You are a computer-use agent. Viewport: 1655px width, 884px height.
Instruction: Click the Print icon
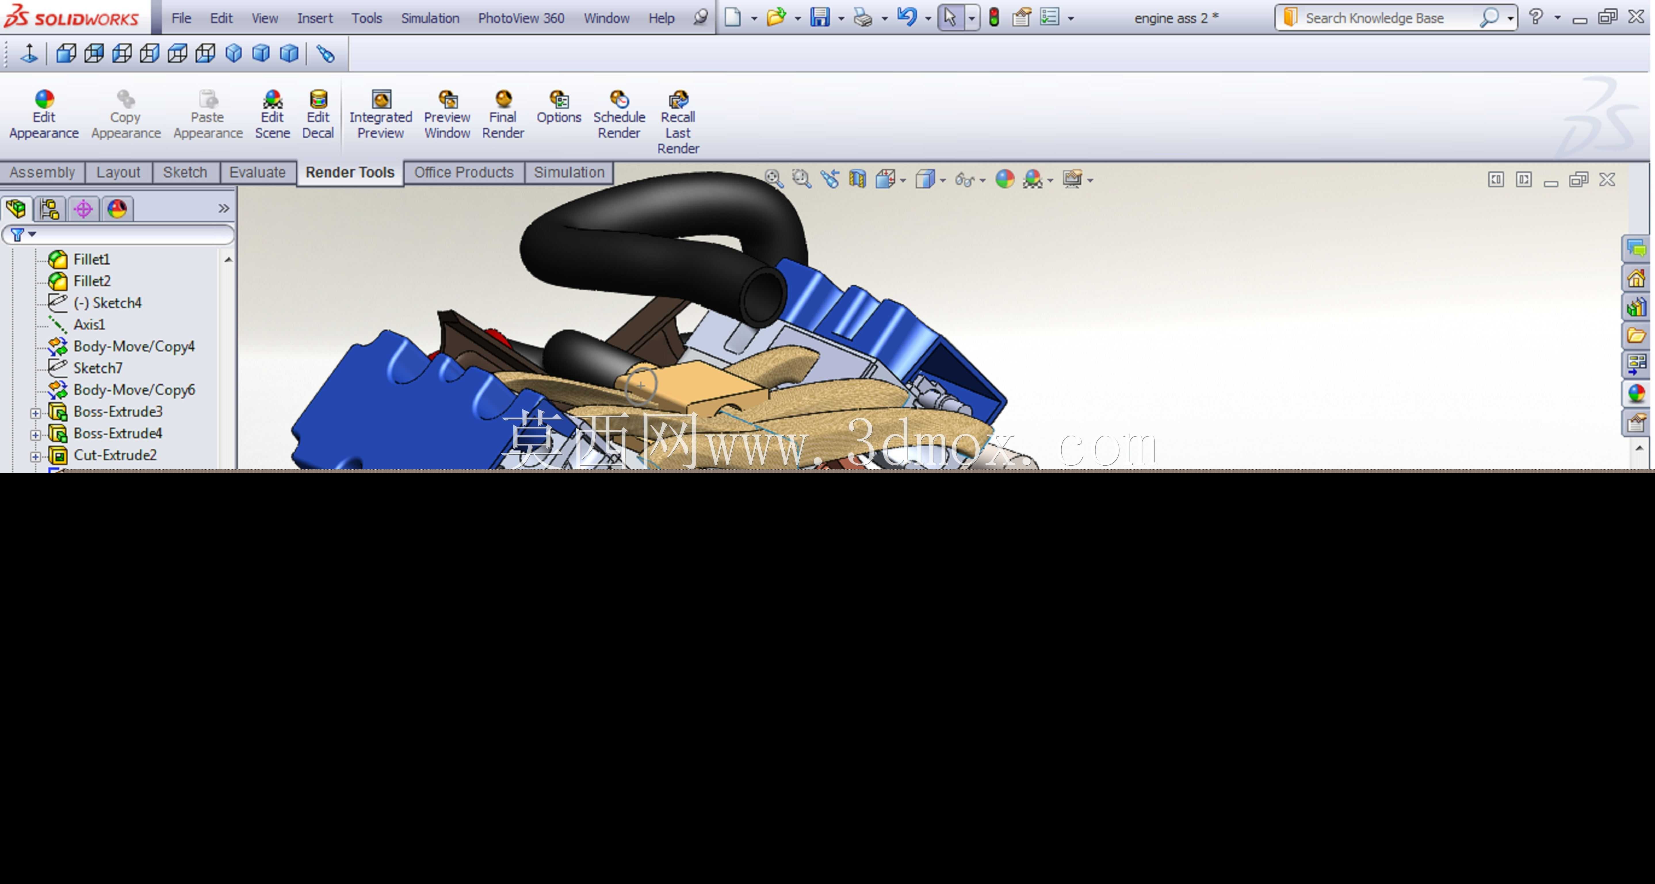(863, 17)
